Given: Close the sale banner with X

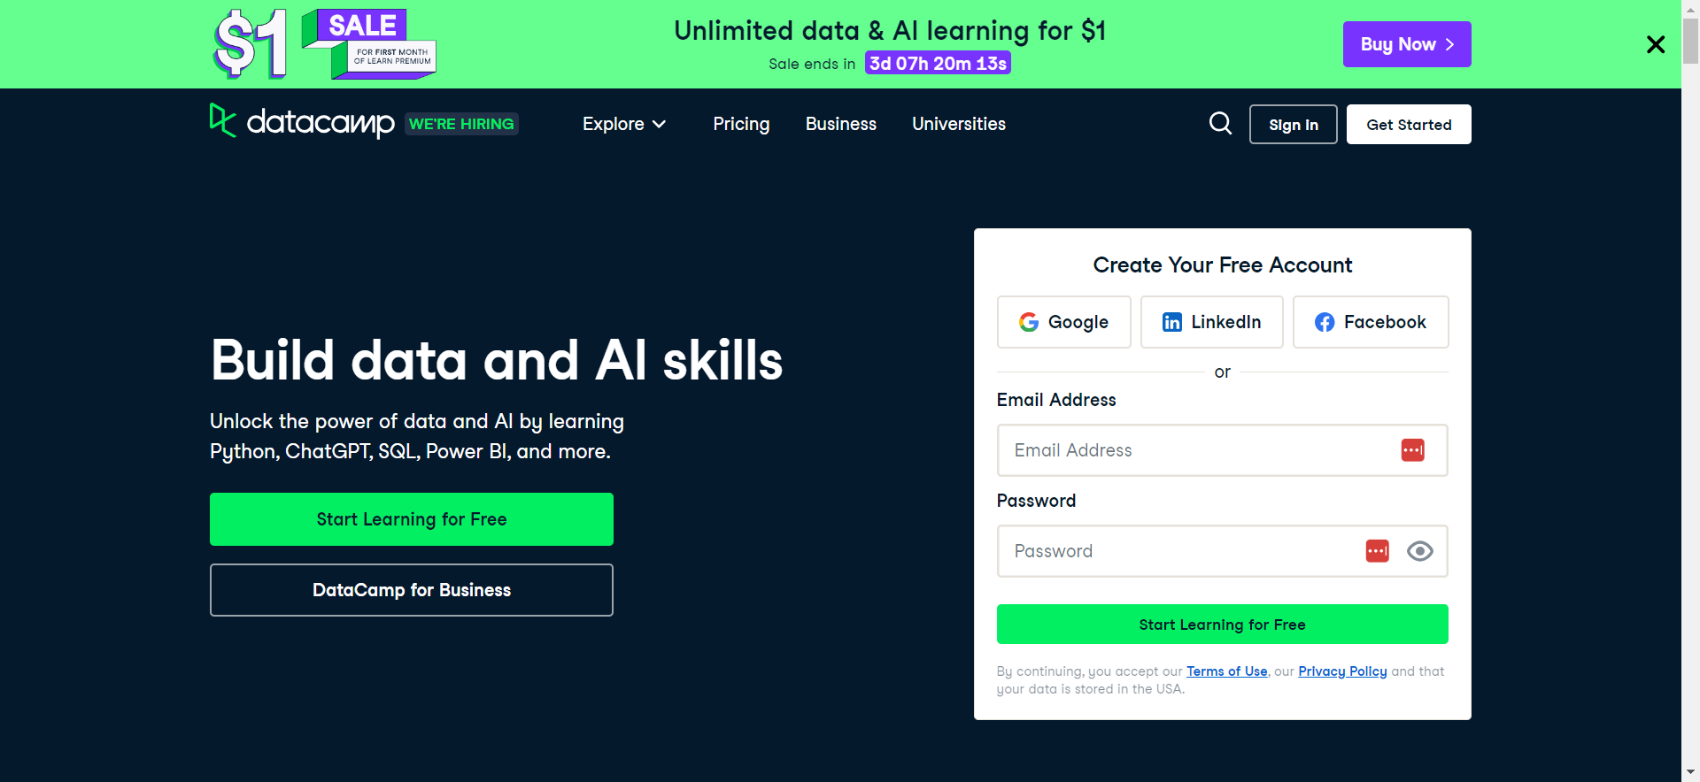Looking at the screenshot, I should tap(1655, 44).
